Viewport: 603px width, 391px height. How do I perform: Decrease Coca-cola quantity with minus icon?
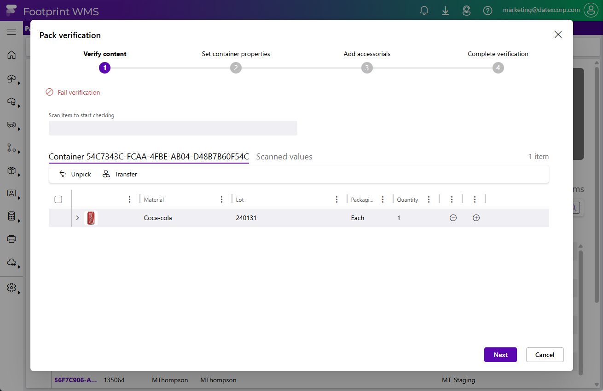point(453,218)
